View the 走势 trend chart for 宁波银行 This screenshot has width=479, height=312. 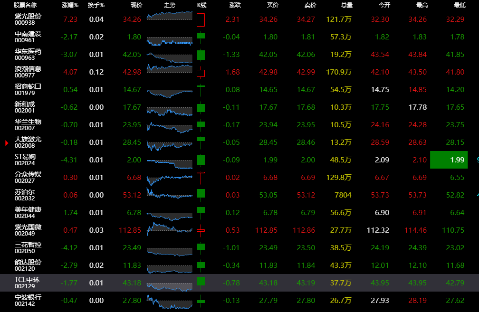[x=170, y=302]
